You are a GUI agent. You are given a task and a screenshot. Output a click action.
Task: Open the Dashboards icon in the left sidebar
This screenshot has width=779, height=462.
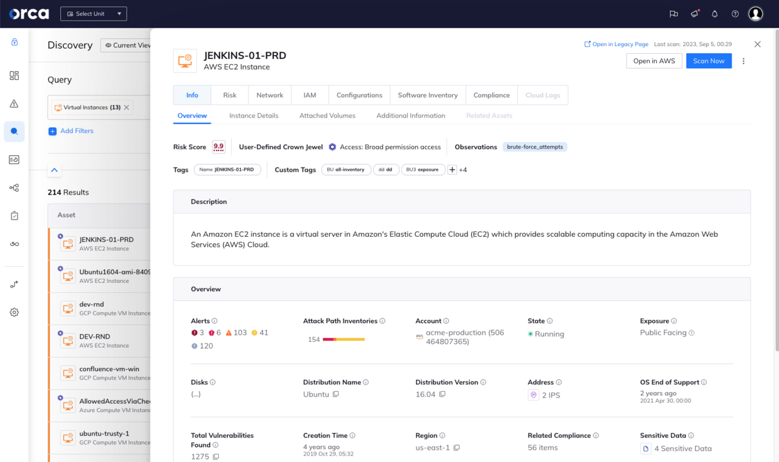(14, 75)
